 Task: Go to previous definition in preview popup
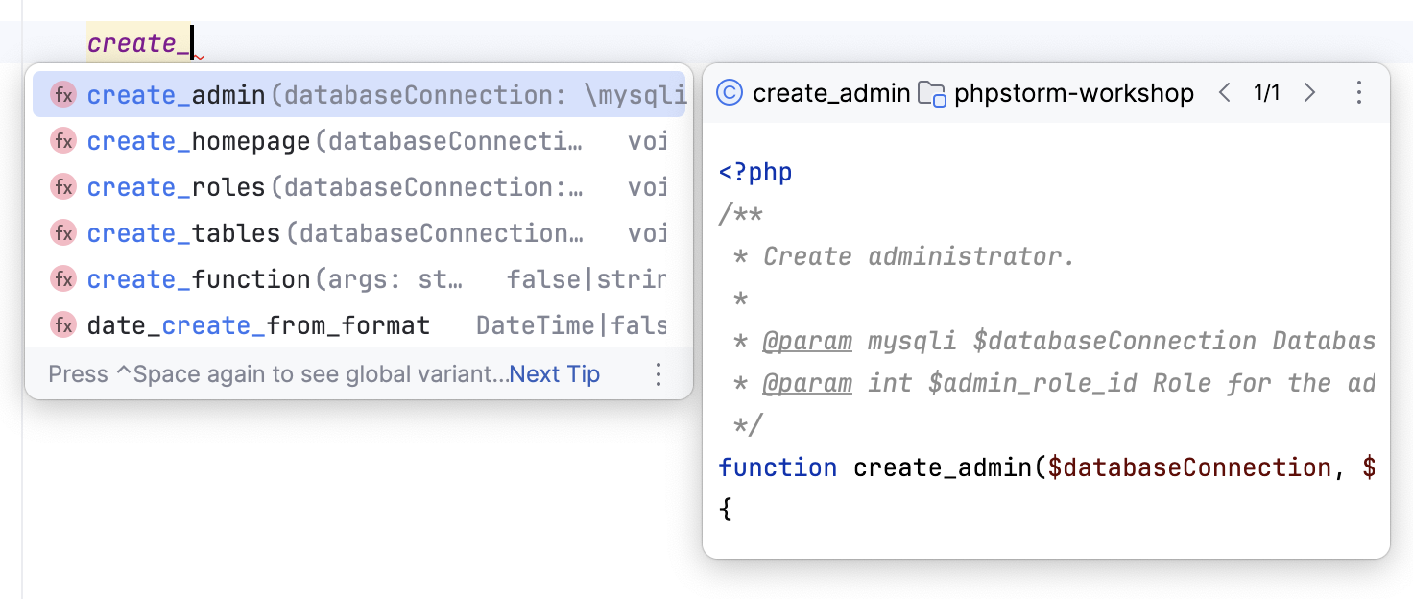(x=1224, y=93)
